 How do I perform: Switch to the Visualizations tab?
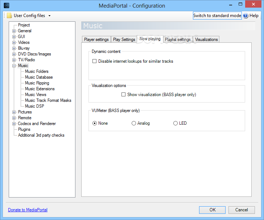coord(206,40)
